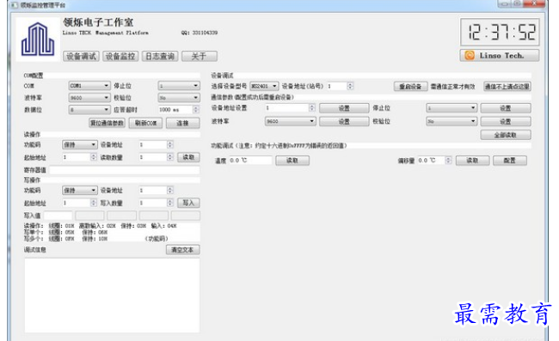Click 设置 next to 设备地址设置
Viewport: 559px width, 341px height.
pos(344,108)
